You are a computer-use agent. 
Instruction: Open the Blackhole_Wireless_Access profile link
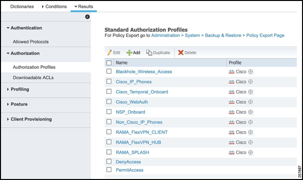click(x=144, y=72)
